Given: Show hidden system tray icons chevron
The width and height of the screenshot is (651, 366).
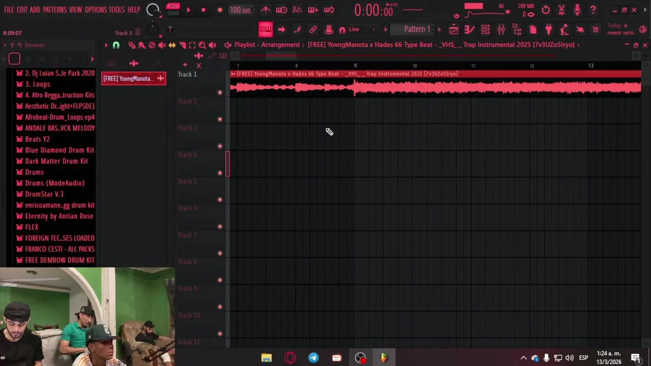Looking at the screenshot, I should 523,358.
